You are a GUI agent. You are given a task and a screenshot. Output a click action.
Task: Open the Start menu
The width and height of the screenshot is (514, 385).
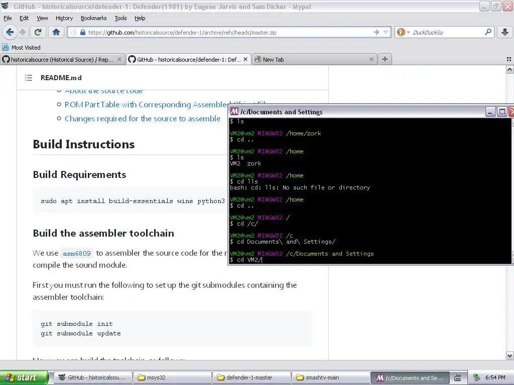click(x=24, y=377)
